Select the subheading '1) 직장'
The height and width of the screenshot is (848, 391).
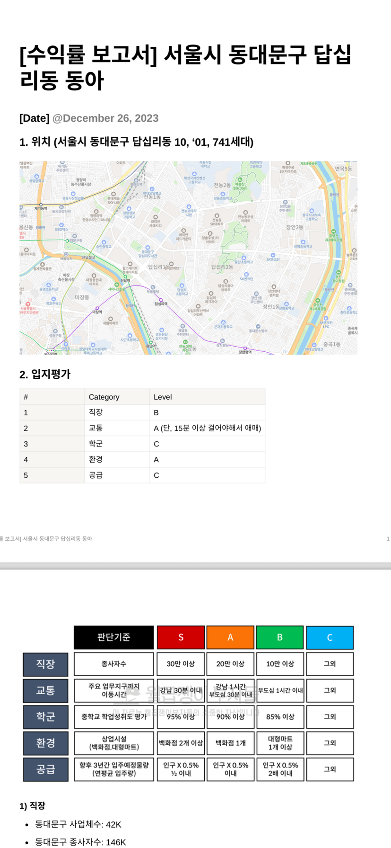[x=32, y=805]
